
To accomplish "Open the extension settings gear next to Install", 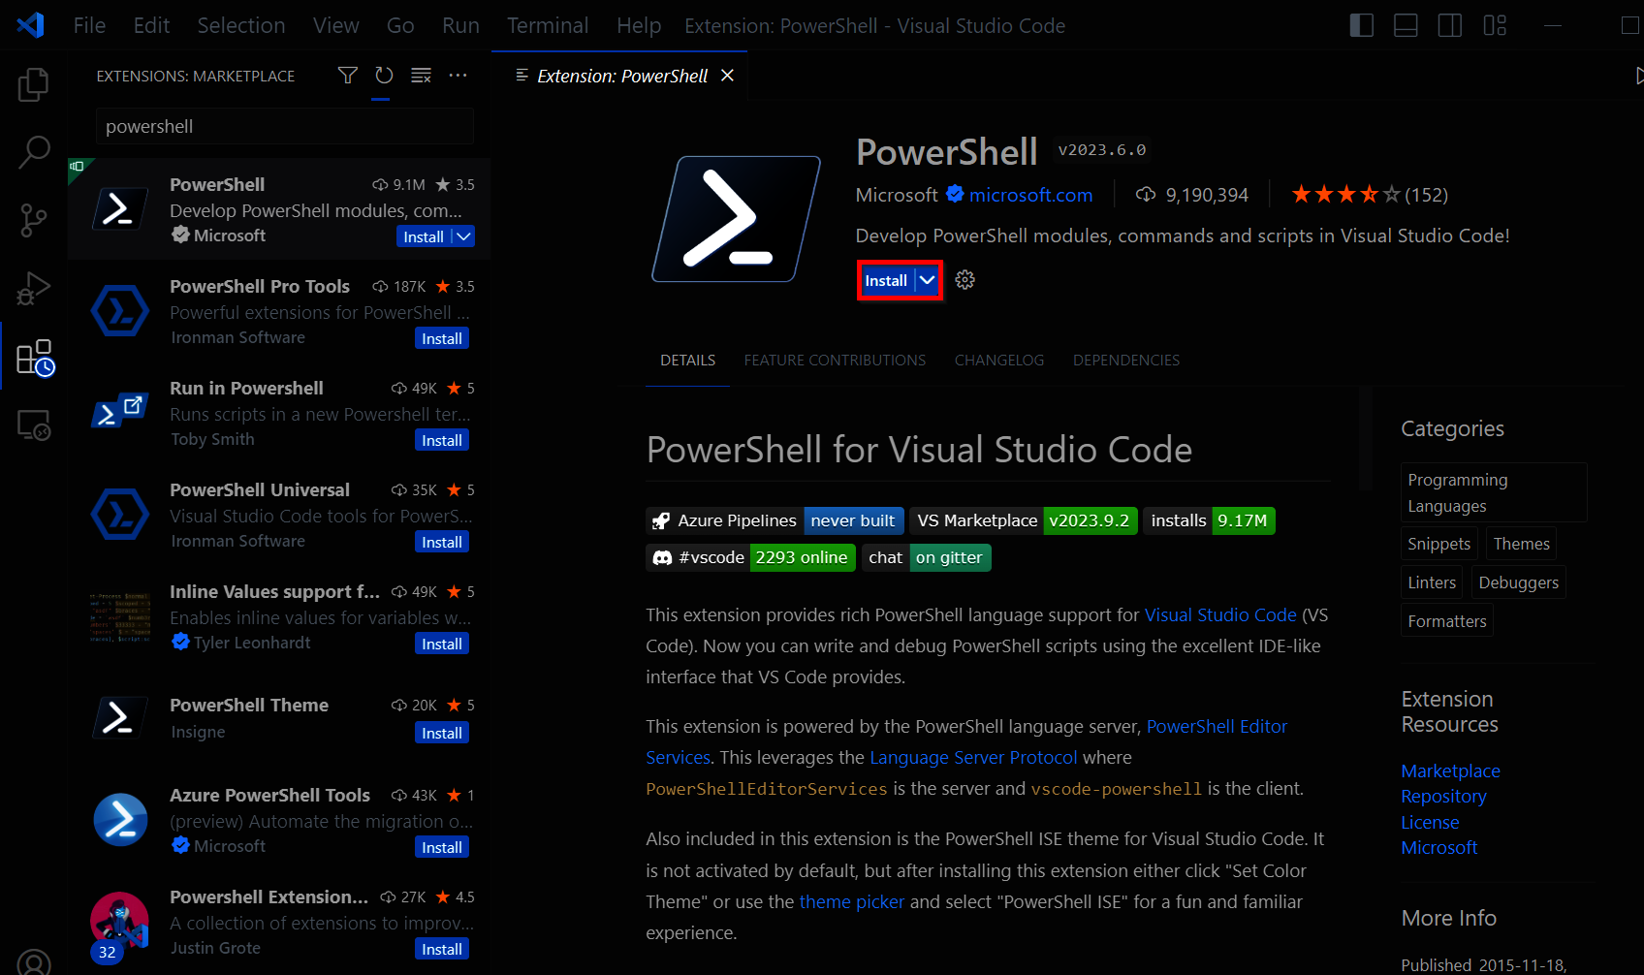I will (x=964, y=279).
